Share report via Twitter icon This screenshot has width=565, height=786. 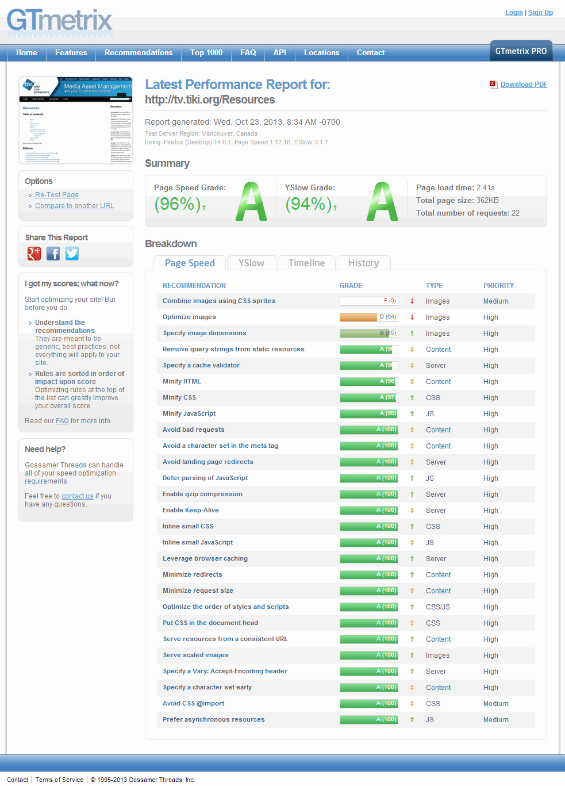click(x=72, y=254)
